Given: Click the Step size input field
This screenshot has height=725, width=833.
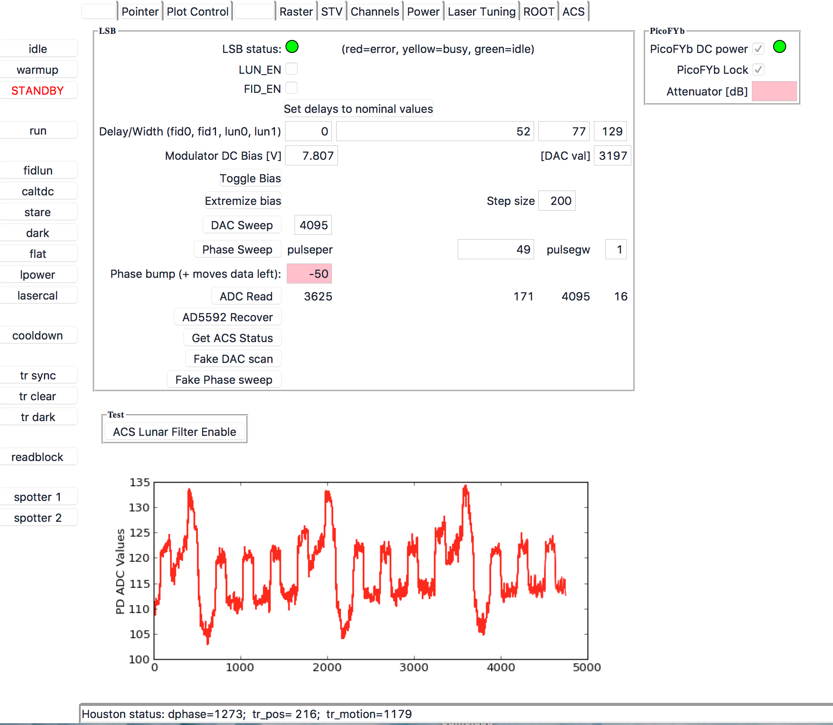Looking at the screenshot, I should click(557, 201).
